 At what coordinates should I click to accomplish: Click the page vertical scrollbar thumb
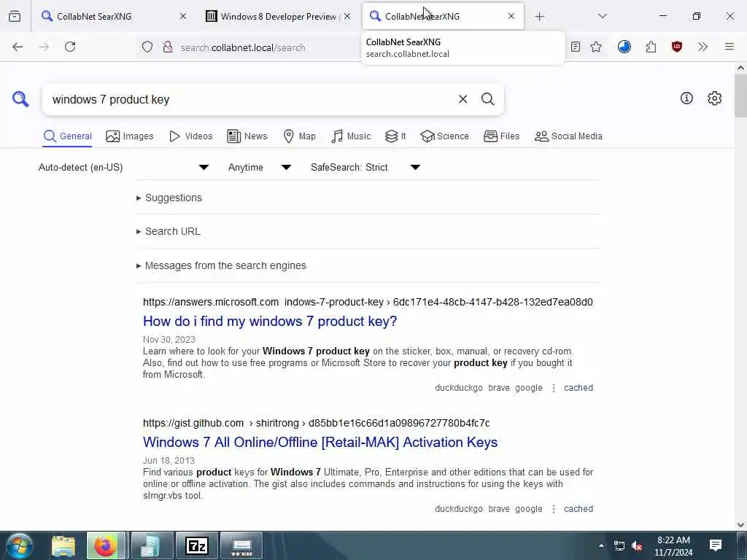(740, 96)
